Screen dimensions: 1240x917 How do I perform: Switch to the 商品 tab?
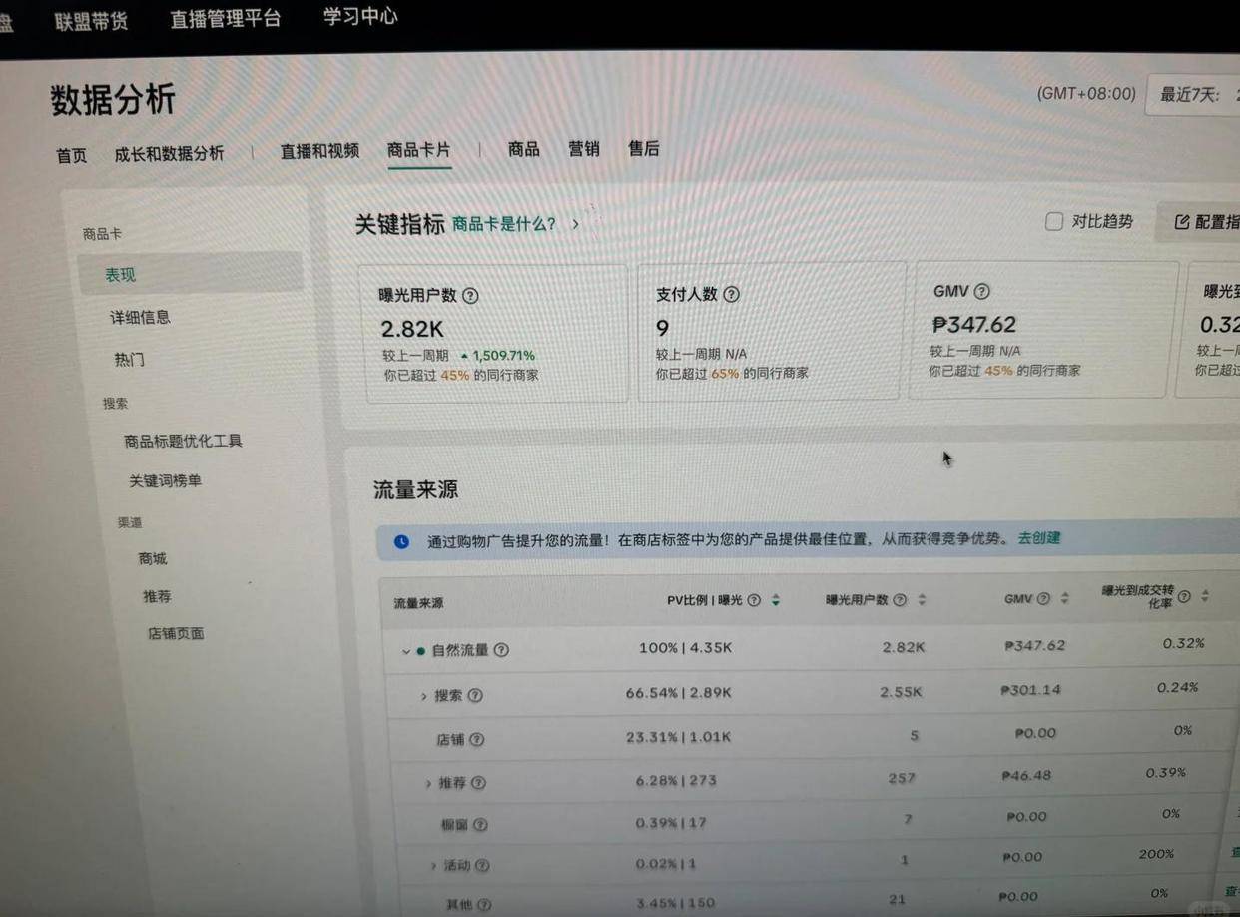tap(523, 148)
